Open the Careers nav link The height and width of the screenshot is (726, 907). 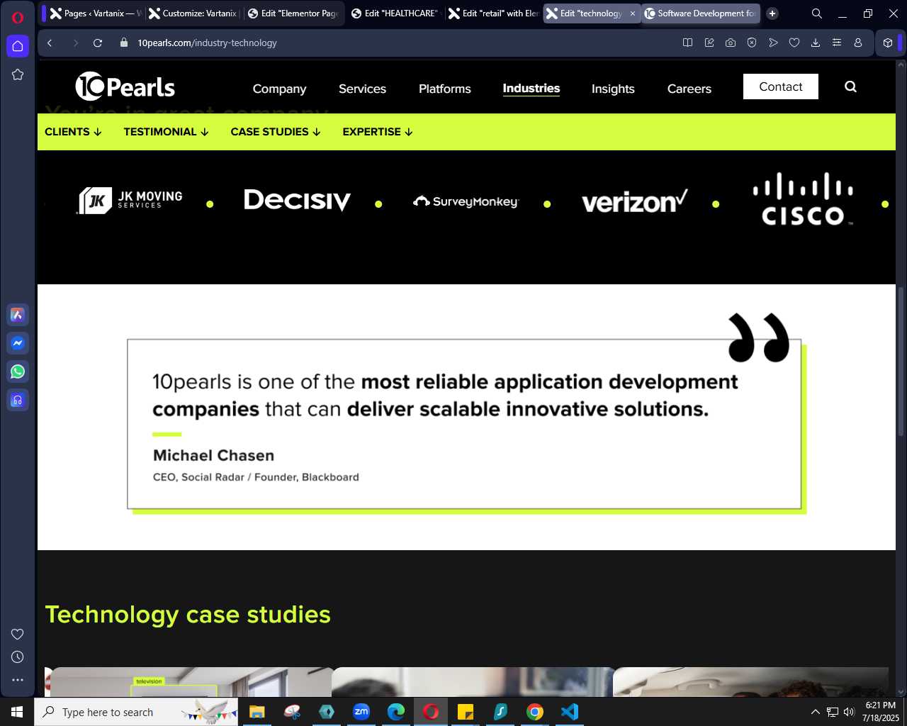[x=689, y=89]
